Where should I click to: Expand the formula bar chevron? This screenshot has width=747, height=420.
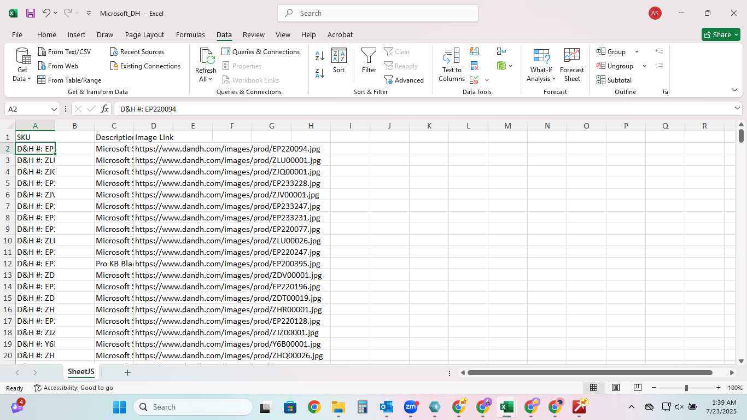737,108
